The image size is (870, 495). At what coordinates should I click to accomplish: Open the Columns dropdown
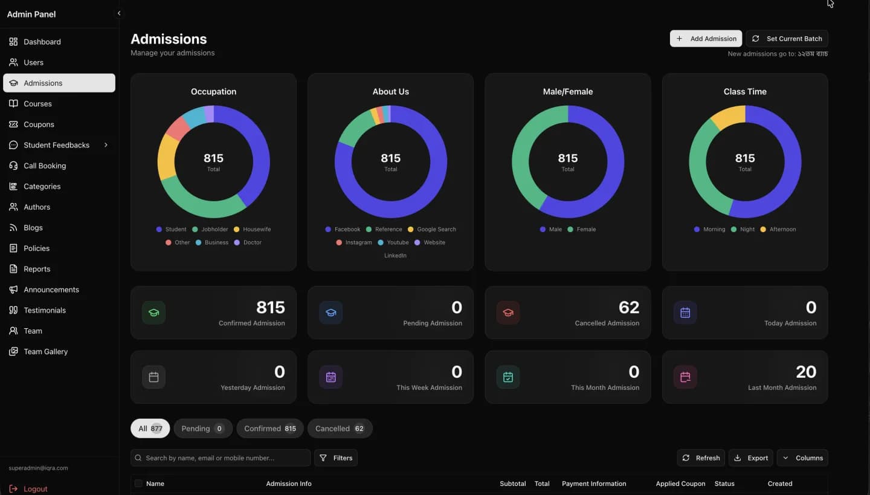click(802, 458)
